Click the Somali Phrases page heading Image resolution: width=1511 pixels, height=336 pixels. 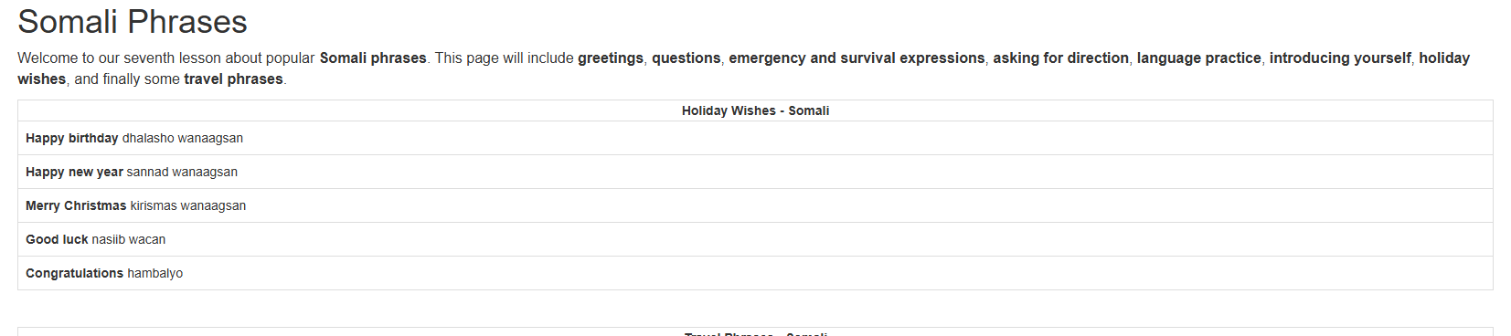pos(133,22)
